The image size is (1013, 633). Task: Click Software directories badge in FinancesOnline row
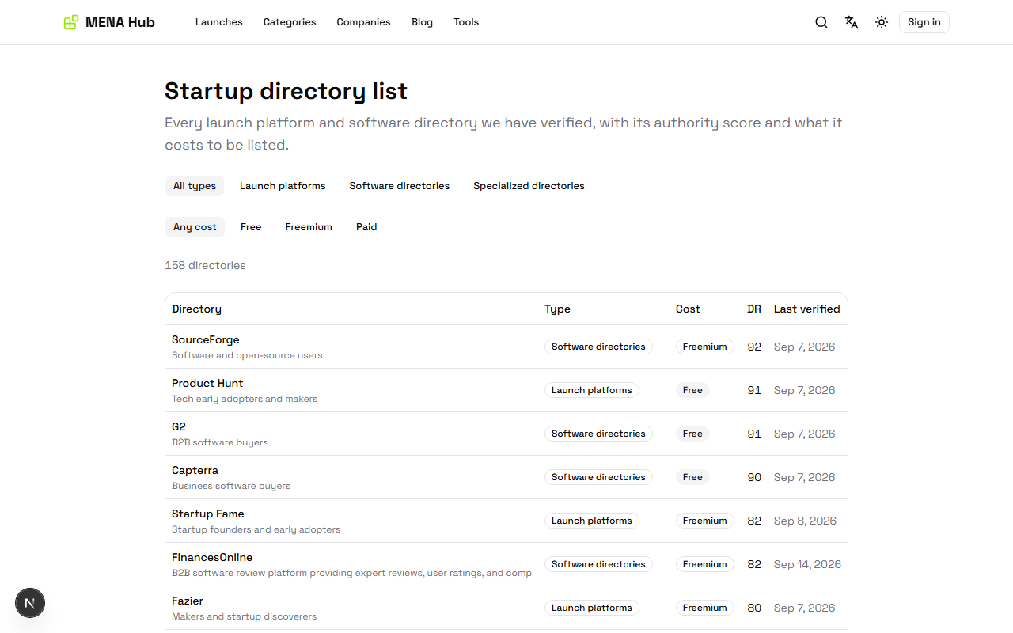[598, 564]
